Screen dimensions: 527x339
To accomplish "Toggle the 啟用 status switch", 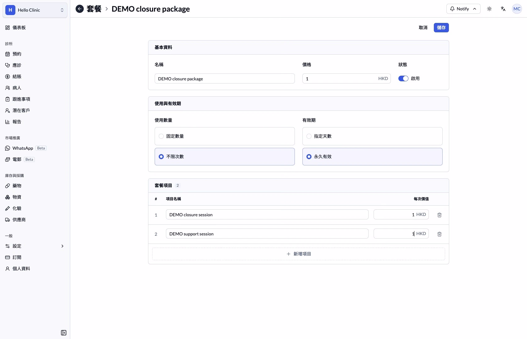I will tap(403, 78).
